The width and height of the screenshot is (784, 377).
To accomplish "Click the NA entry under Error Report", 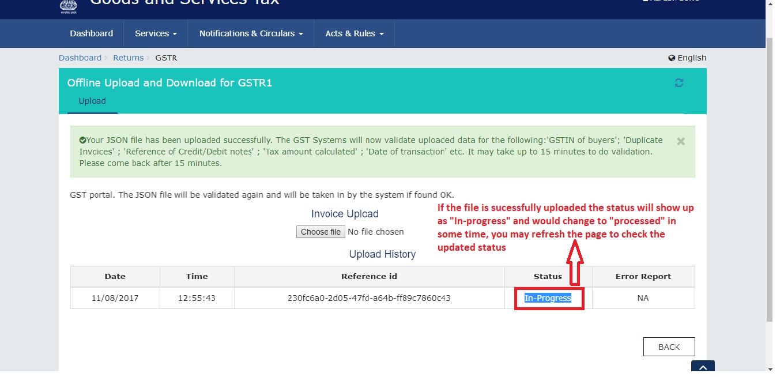I will 643,297.
